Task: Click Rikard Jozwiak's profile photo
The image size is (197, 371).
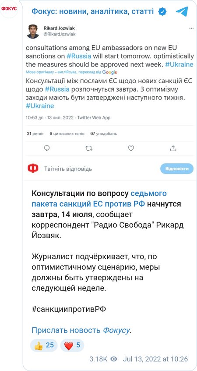Action: pos(33,31)
